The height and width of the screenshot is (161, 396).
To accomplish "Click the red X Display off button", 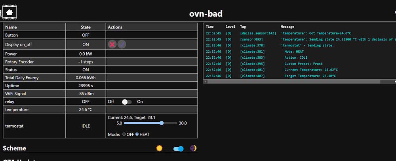I will 112,44.
